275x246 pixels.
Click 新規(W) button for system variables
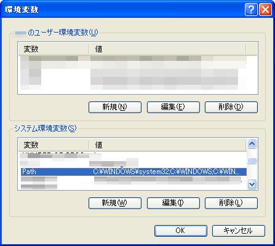[x=115, y=203]
